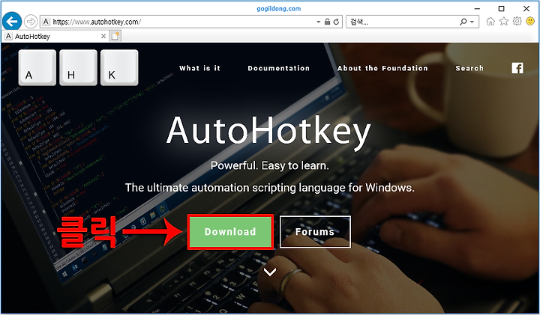Image resolution: width=540 pixels, height=315 pixels.
Task: Click the browser Back arrow button
Action: coord(12,22)
